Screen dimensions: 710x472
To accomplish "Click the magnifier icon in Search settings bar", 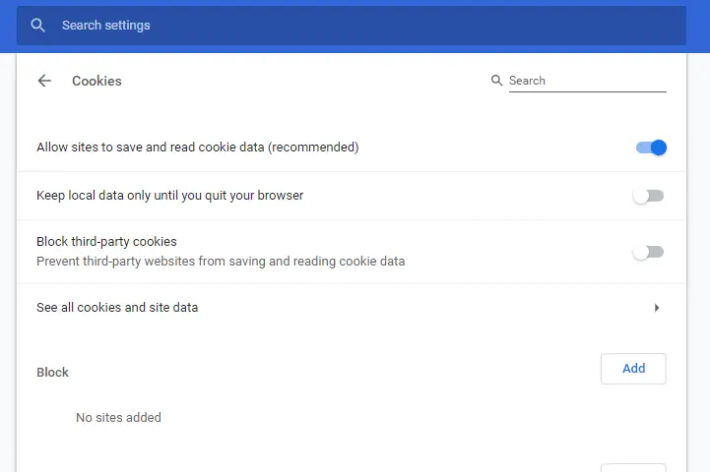I will point(37,26).
